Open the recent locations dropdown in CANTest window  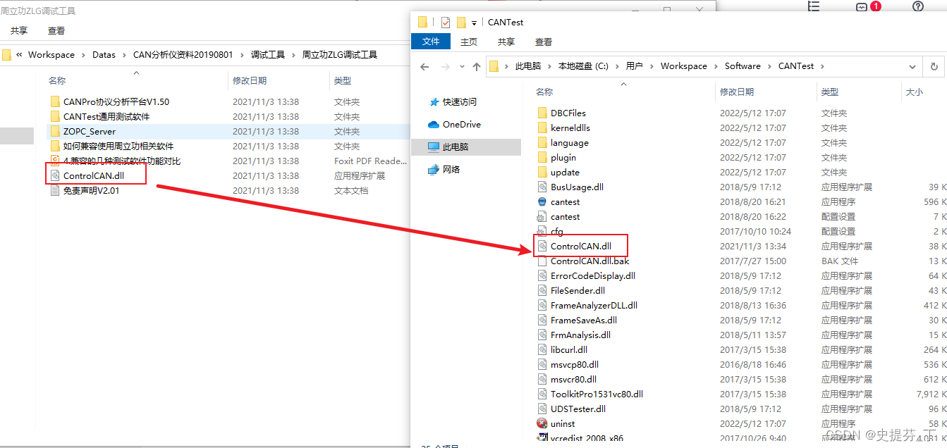462,67
